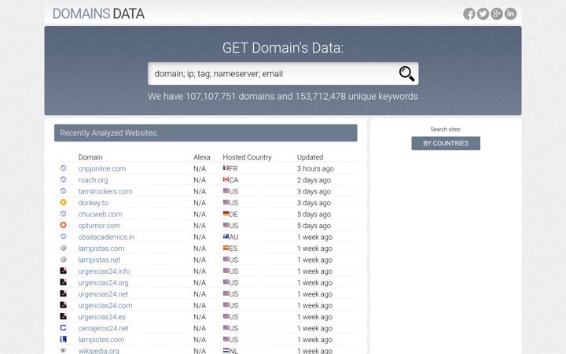Screen dimensions: 566x354
Task: Click the Updated column header
Action: [310, 157]
